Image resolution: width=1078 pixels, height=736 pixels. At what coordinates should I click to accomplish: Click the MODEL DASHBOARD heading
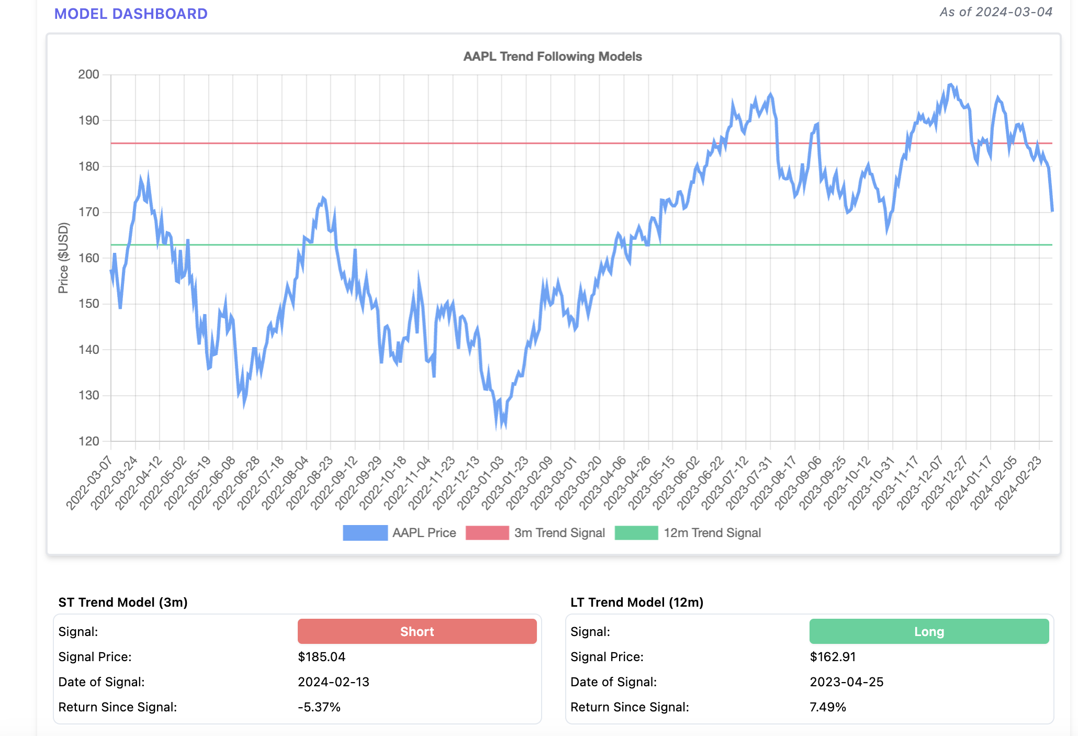coord(131,14)
